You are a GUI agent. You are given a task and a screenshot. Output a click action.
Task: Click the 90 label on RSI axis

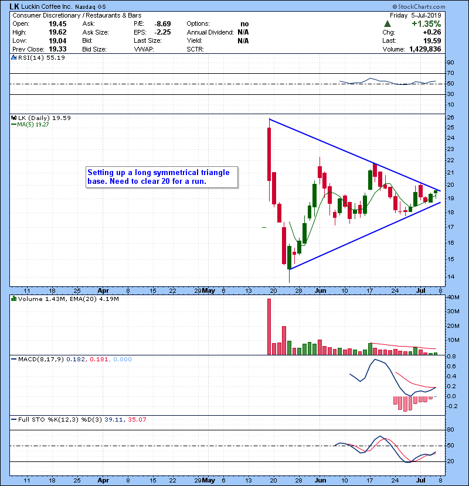point(450,63)
